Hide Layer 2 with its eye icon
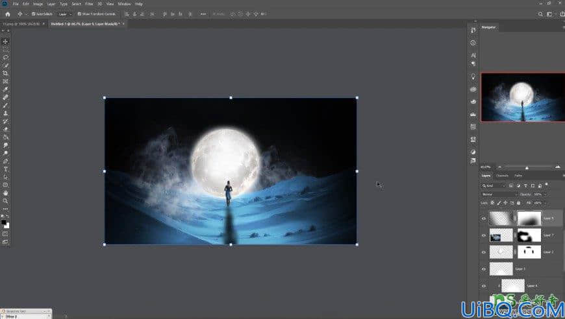Screen dimensions: 565x319 pos(484,252)
